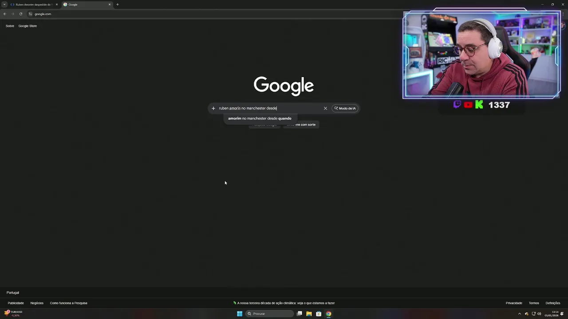Switch to the Ruben Amorim despedido tab
Image resolution: width=568 pixels, height=319 pixels.
point(34,4)
